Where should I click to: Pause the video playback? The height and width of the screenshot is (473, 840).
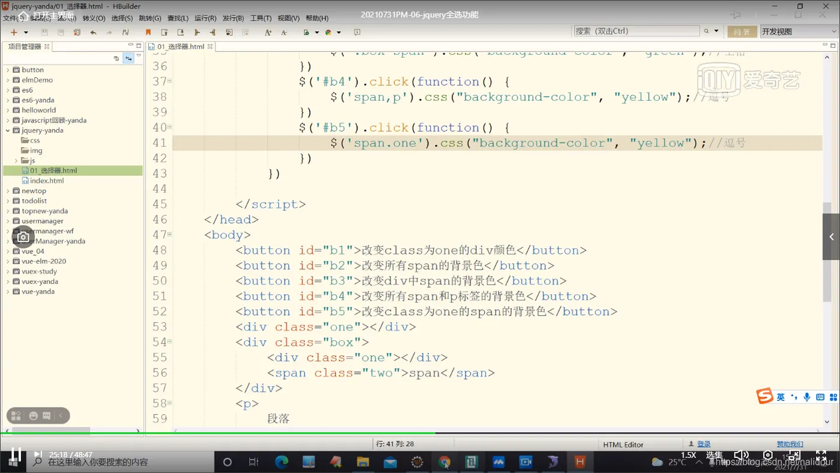pyautogui.click(x=16, y=455)
